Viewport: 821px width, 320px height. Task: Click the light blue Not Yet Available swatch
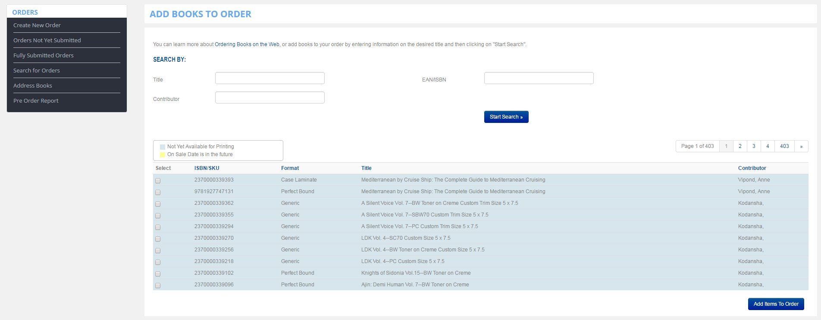pos(163,147)
